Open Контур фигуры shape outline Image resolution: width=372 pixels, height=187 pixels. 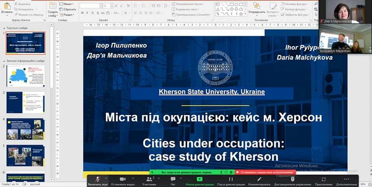[294, 9]
